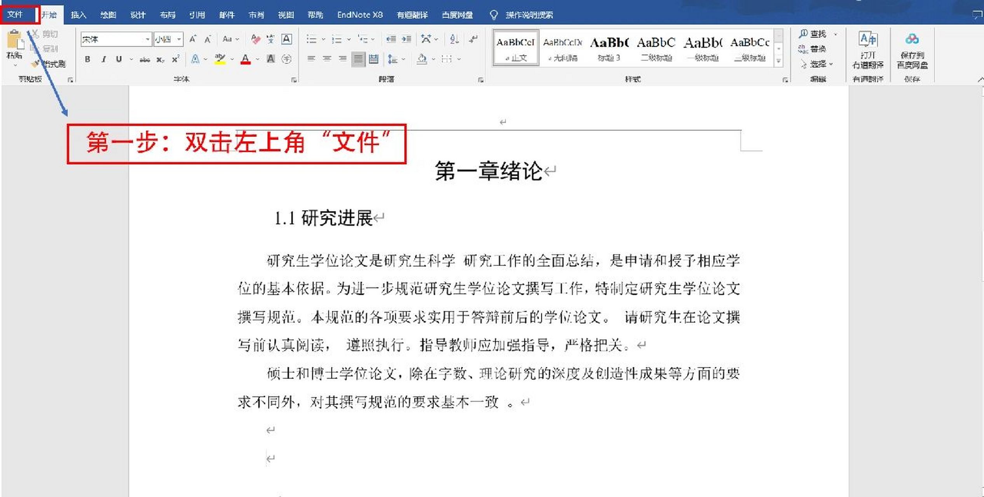Switch to the 插入 ribbon tab
The image size is (984, 497).
click(78, 15)
